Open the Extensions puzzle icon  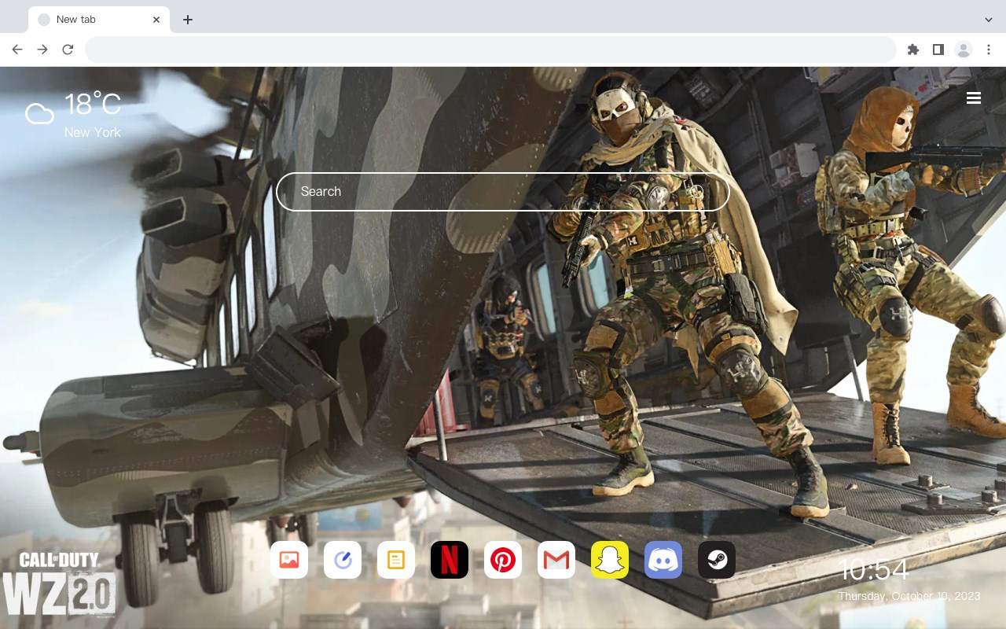tap(913, 50)
